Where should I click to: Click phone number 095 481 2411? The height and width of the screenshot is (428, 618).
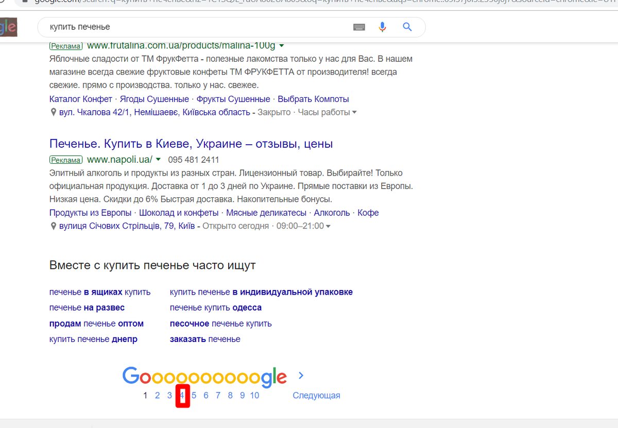194,160
